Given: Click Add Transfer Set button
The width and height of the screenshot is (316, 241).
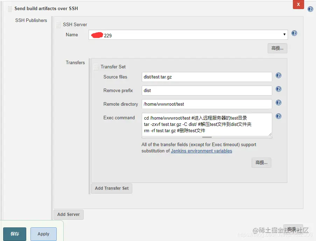Looking at the screenshot, I should [112, 188].
